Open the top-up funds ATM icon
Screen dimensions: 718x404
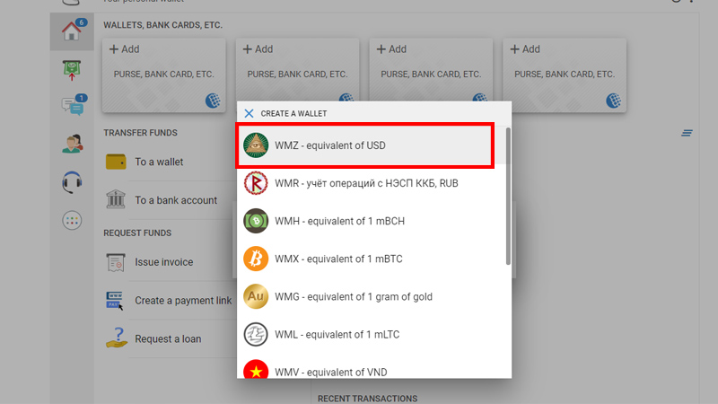tap(72, 70)
